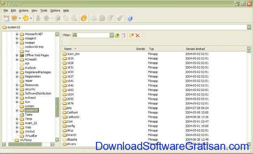The width and height of the screenshot is (253, 154).
Task: Open the Filter combo box dropdown
Action: tap(111, 35)
